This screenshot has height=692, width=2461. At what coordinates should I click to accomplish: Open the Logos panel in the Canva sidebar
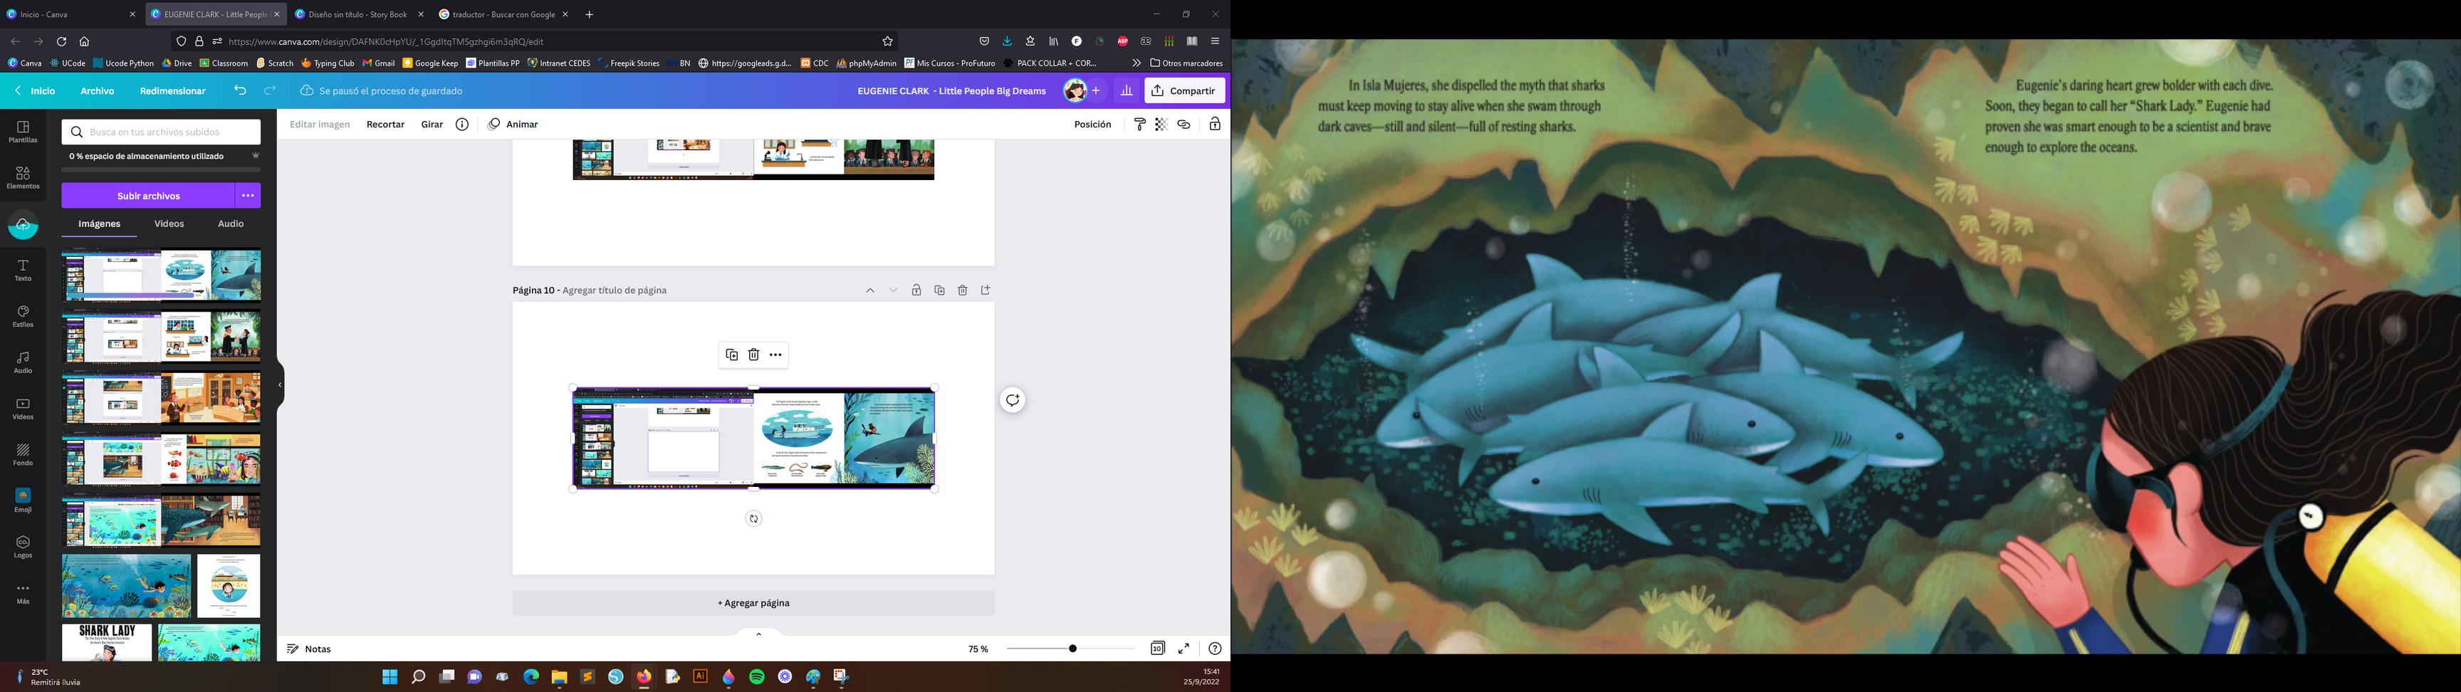[x=23, y=547]
